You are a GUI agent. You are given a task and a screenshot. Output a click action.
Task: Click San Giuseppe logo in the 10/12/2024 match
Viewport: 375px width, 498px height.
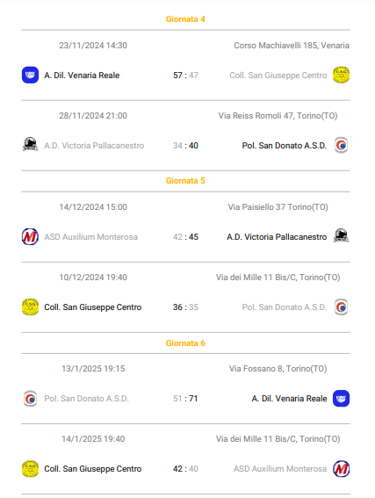(x=30, y=307)
